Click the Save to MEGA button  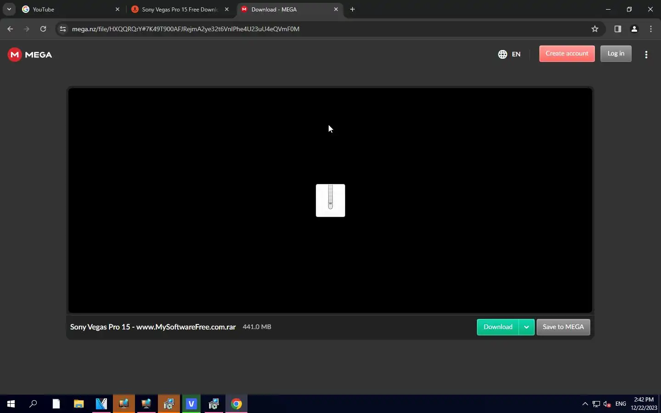click(x=563, y=327)
